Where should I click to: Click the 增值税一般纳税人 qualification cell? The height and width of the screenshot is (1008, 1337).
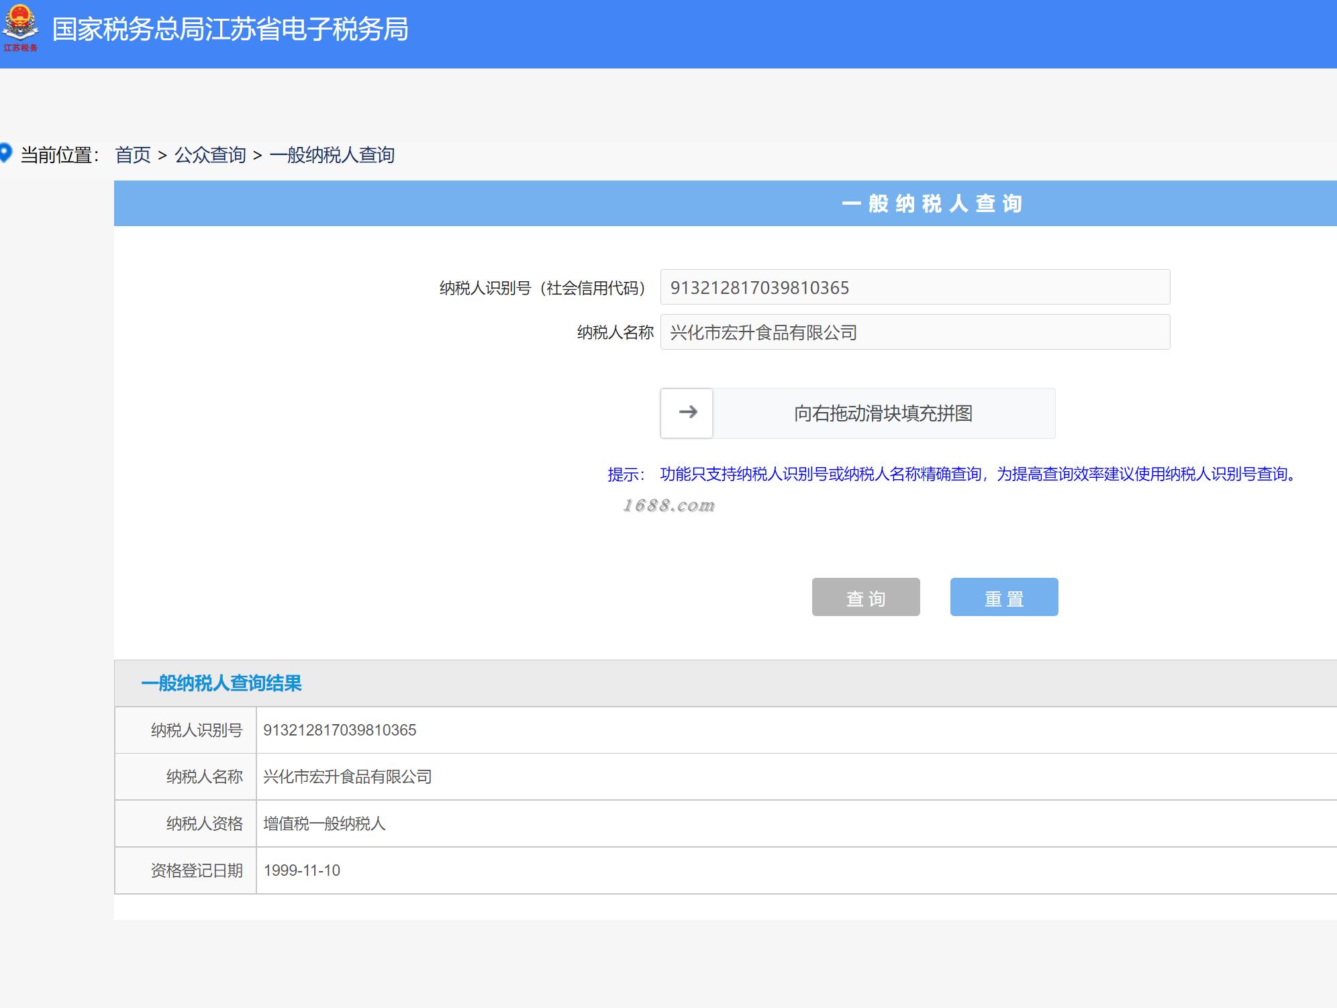(x=324, y=824)
